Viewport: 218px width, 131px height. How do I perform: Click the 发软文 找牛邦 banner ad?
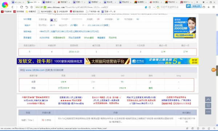(x=51, y=61)
